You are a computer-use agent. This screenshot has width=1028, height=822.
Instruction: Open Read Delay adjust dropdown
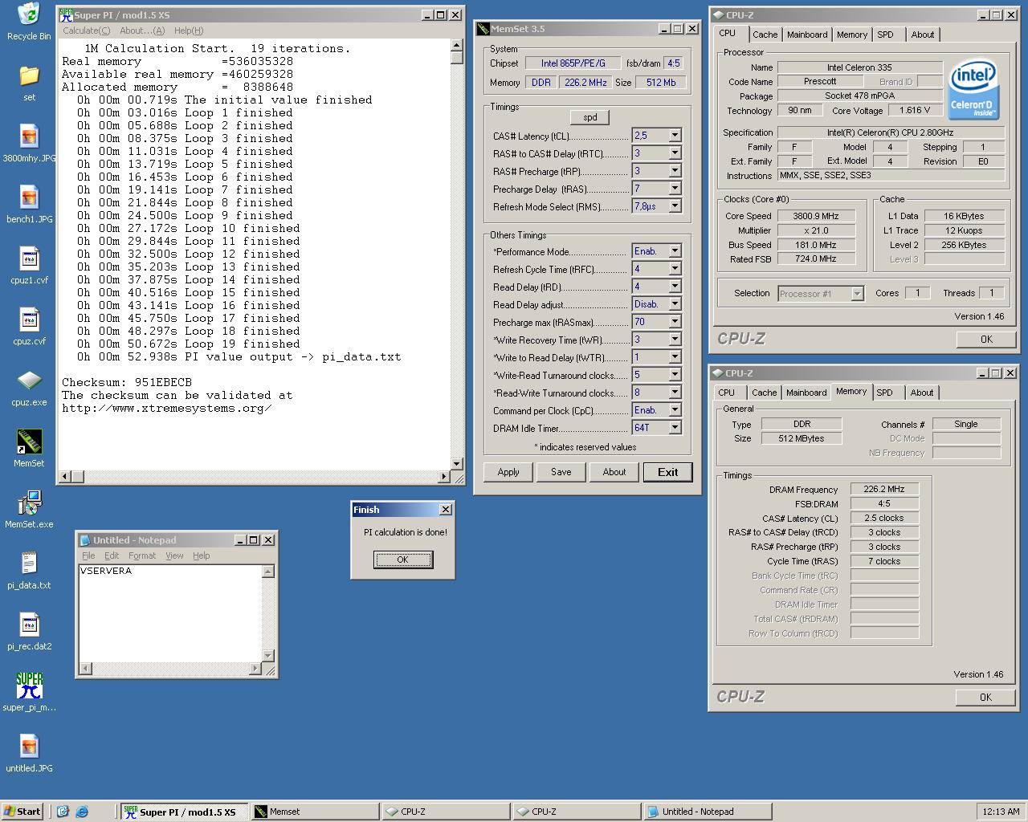pos(675,304)
